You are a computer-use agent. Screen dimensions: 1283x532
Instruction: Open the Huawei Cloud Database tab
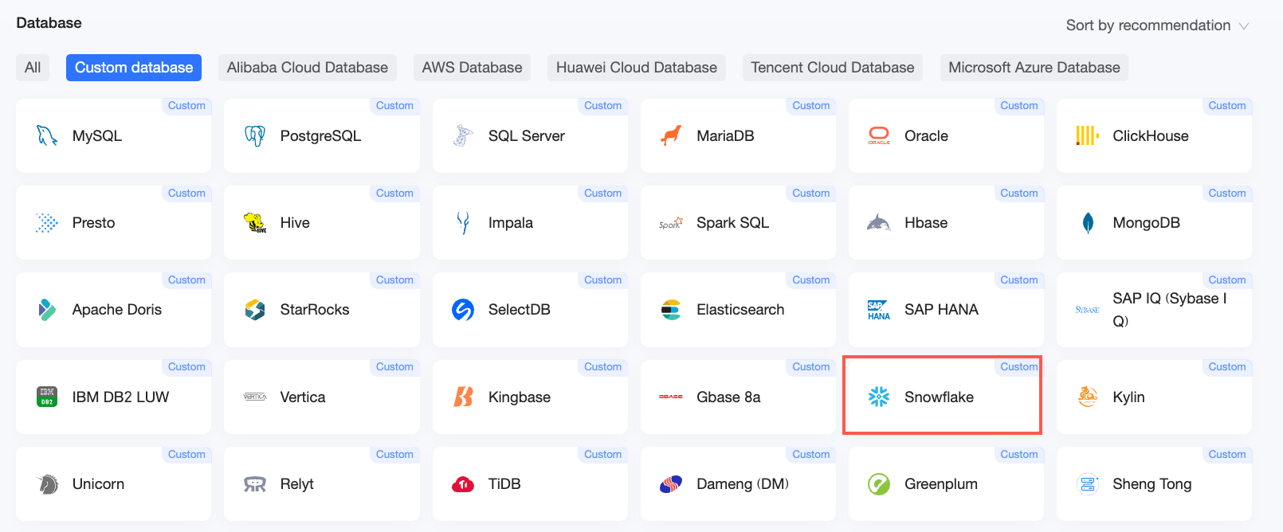pos(637,68)
